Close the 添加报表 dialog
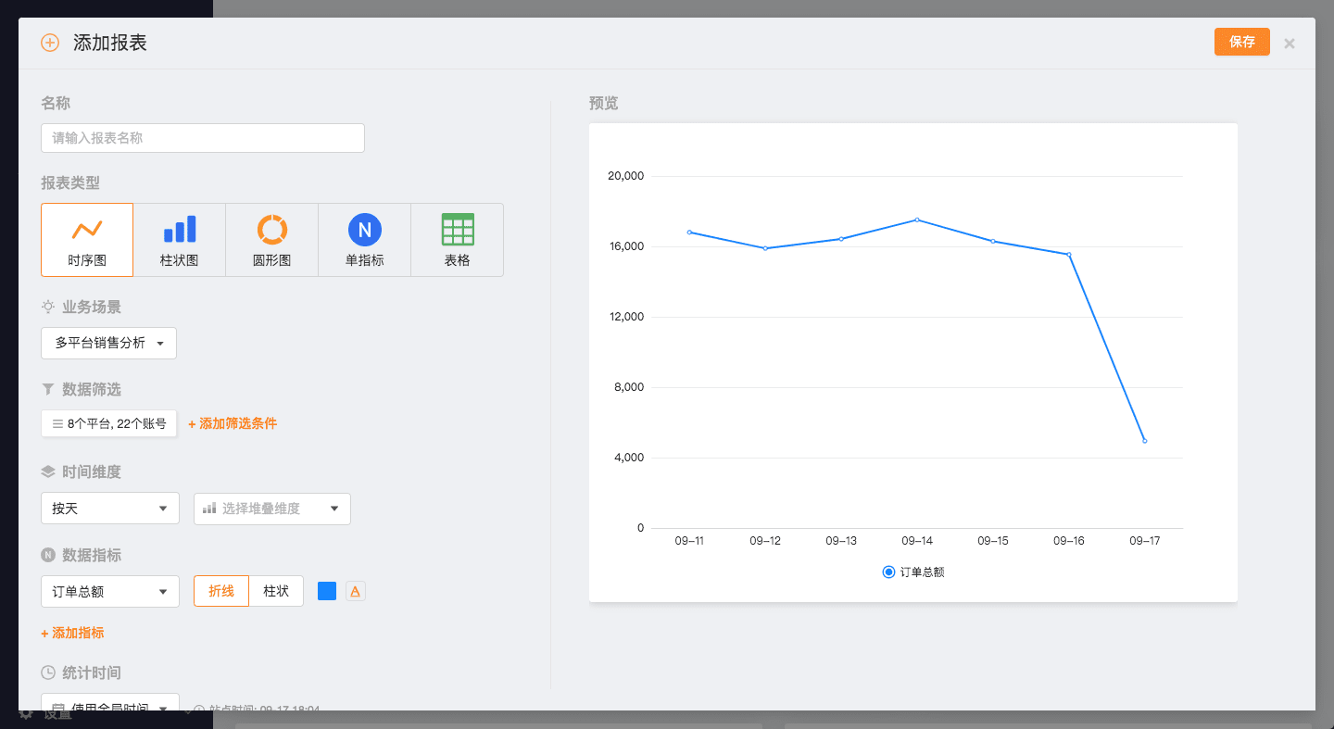 (1290, 44)
